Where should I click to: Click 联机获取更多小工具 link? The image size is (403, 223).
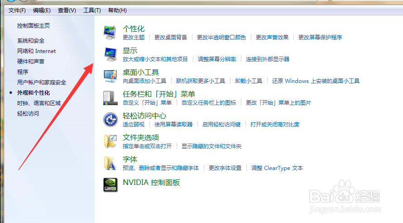(201, 81)
